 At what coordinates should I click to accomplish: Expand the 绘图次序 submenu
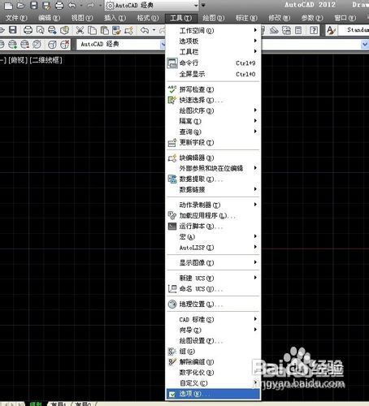click(213, 110)
